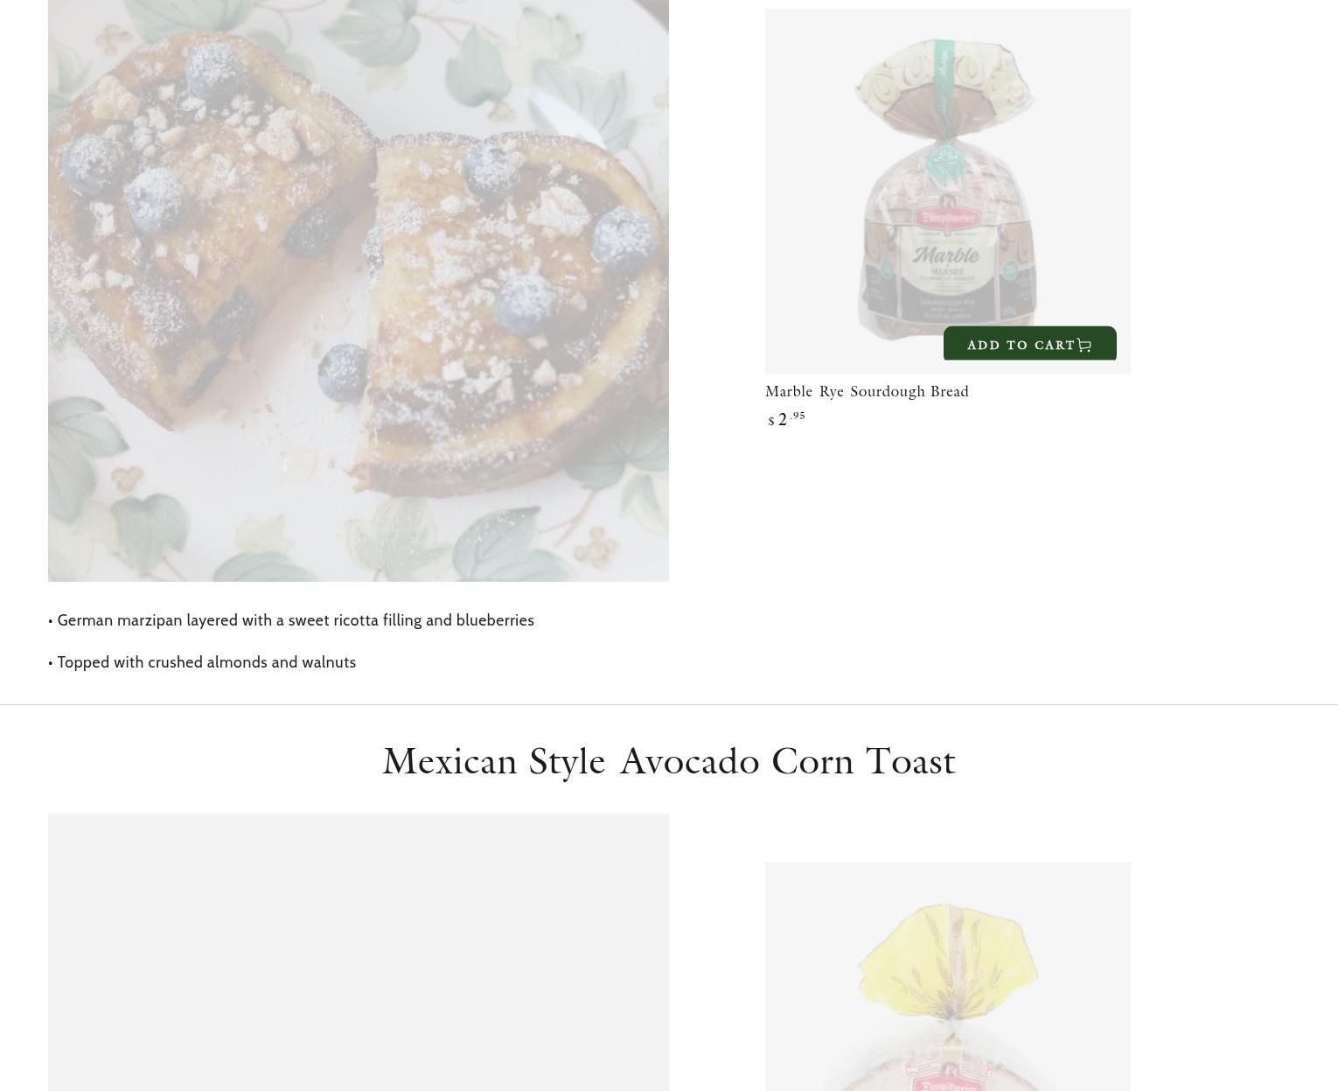Click the $2.95 price label
Screen dimensions: 1338x1091
coord(785,419)
